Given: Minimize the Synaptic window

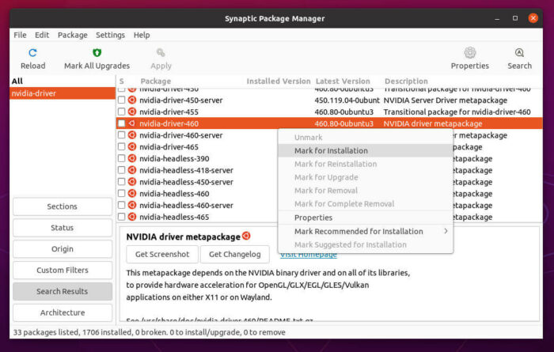Looking at the screenshot, I should click(x=497, y=18).
